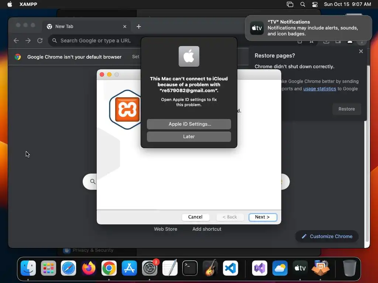The image size is (378, 283).
Task: Open Google Chrome from the Dock
Action: pyautogui.click(x=109, y=268)
